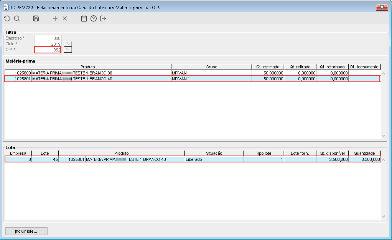This screenshot has height=240, width=392.
Task: Click product code 1025801 in Lote grid
Action: coord(72,159)
